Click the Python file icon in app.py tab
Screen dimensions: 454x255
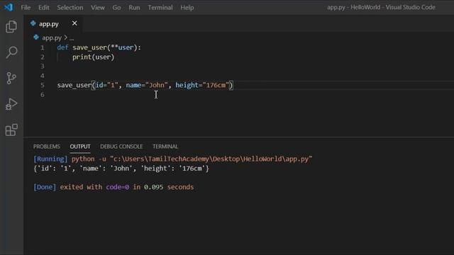click(x=33, y=23)
